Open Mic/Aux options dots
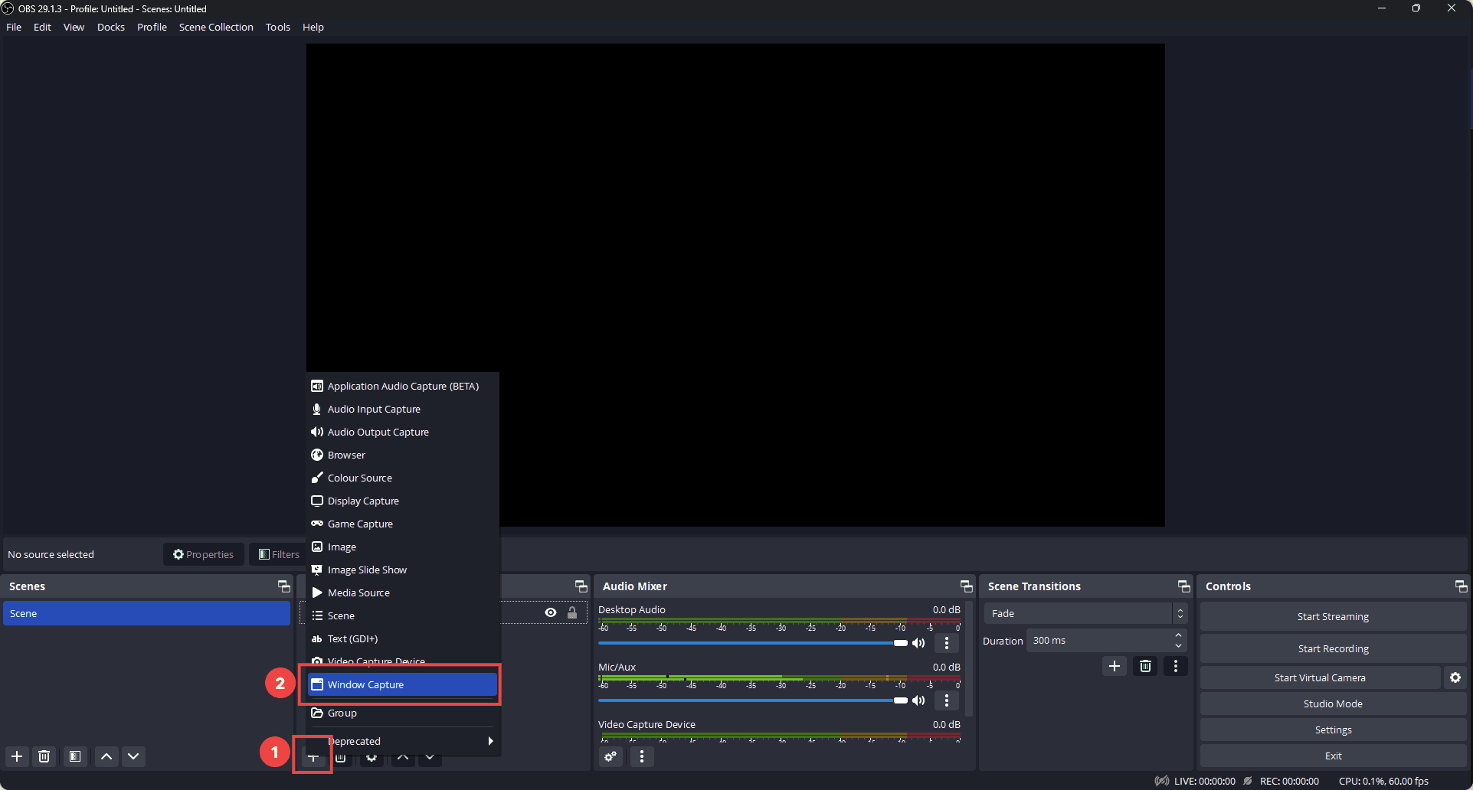 (x=947, y=700)
